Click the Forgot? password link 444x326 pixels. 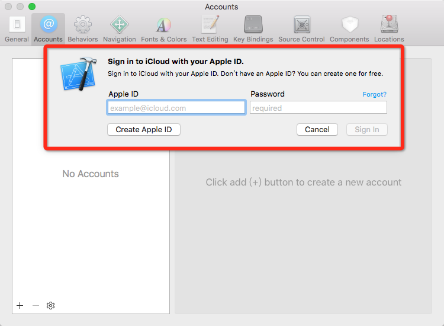coord(374,94)
